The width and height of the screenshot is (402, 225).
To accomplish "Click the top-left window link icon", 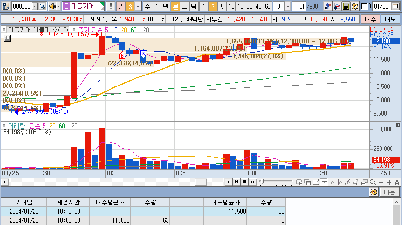I will point(6,6).
